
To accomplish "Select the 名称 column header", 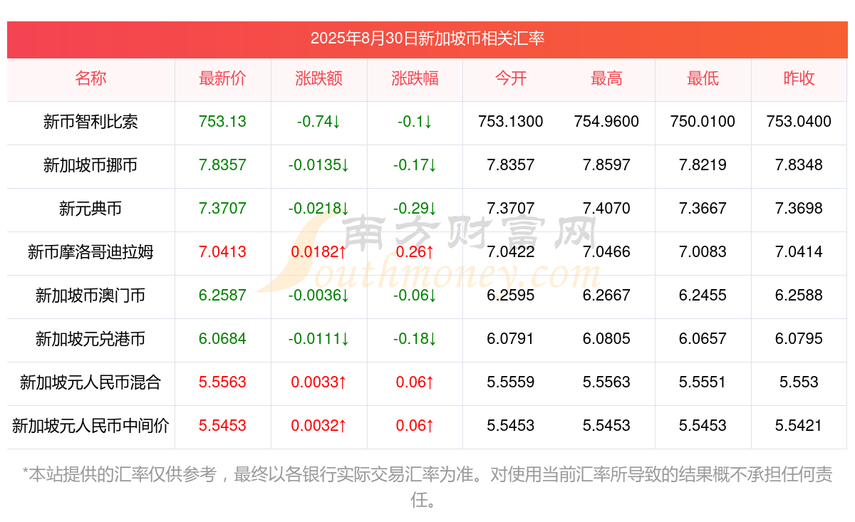I will point(90,79).
